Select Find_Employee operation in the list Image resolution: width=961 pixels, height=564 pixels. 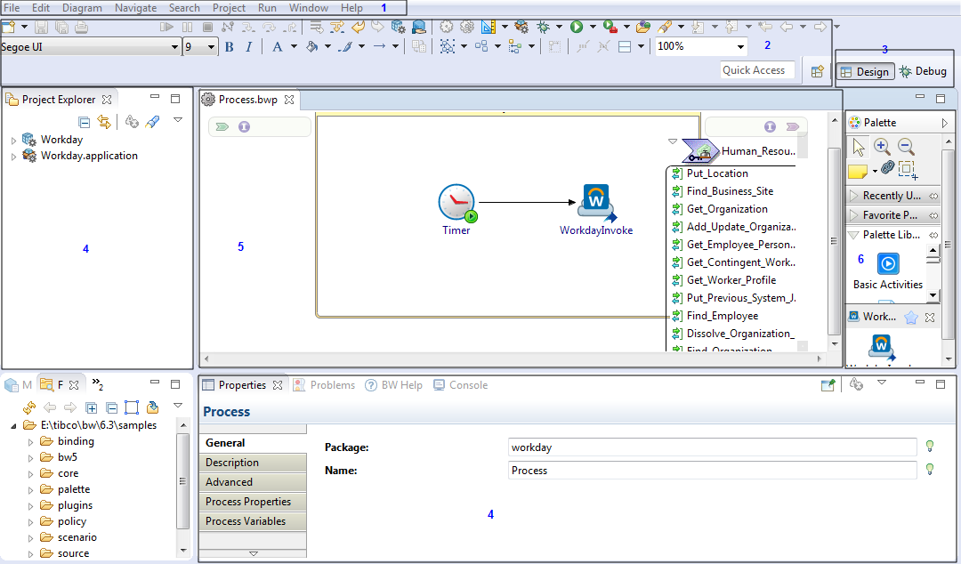pyautogui.click(x=722, y=316)
